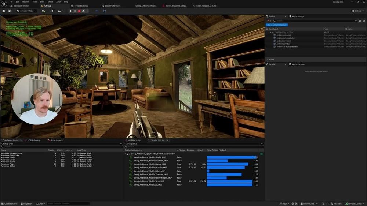Viewport: 367px width, 206px height.
Task: Open the Sequencer cinematics toolbar dropdown
Action: pos(61,11)
